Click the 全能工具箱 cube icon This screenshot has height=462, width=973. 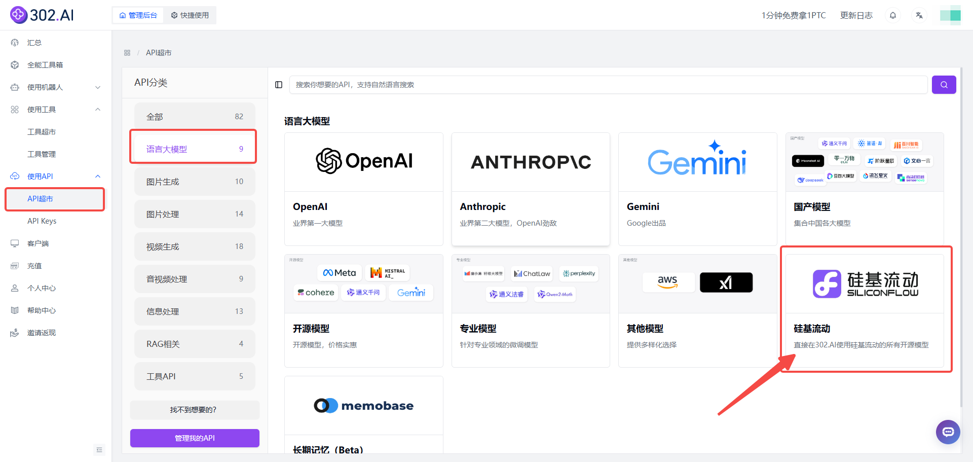pyautogui.click(x=15, y=65)
